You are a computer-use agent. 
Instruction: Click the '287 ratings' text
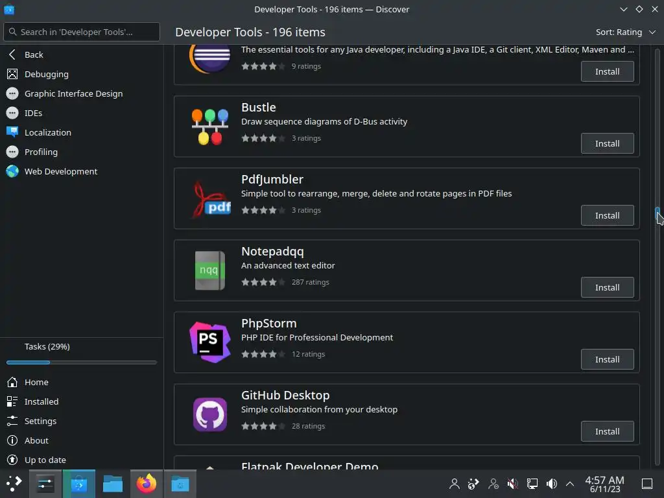point(311,282)
